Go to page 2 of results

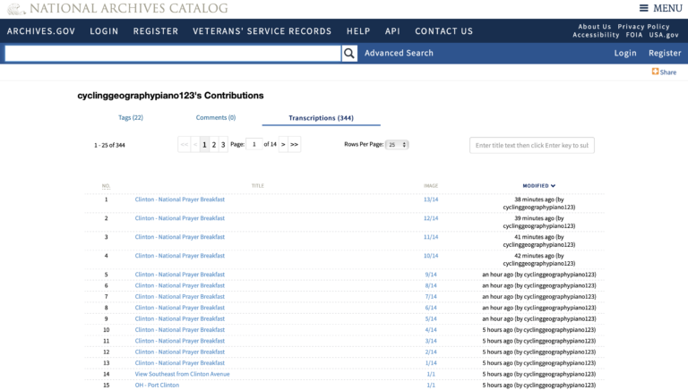214,145
